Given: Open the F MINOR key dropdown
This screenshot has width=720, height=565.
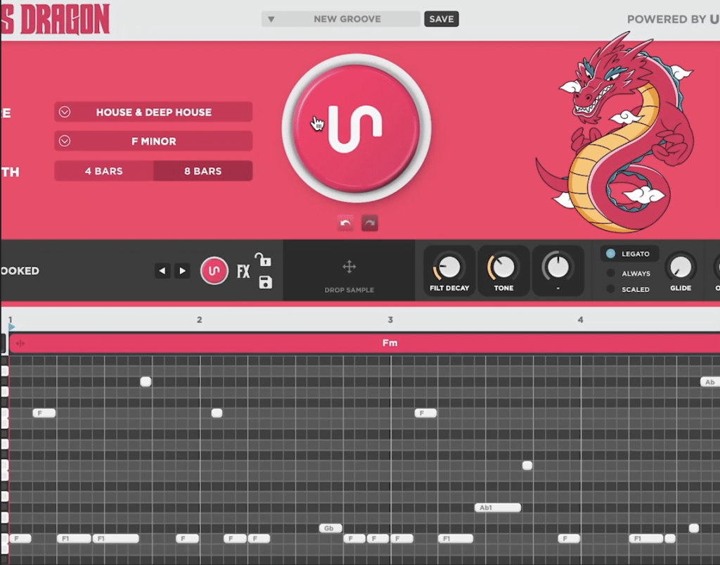Looking at the screenshot, I should tap(153, 141).
